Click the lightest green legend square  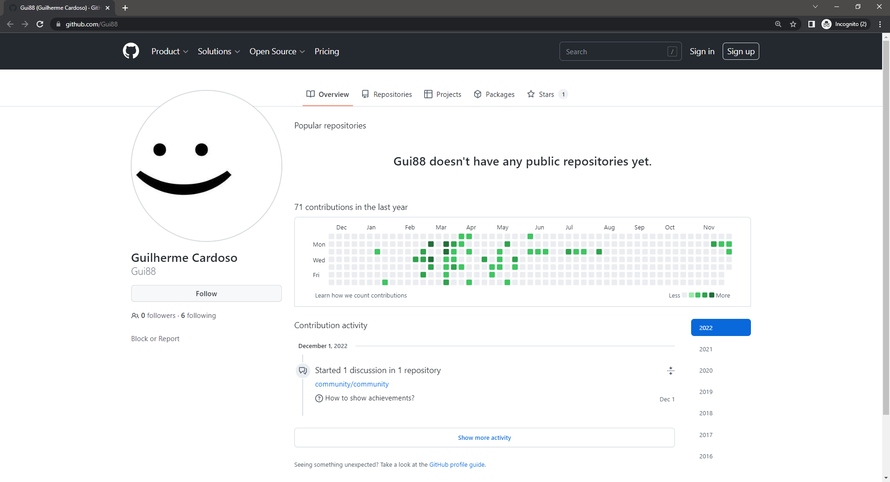pyautogui.click(x=691, y=295)
